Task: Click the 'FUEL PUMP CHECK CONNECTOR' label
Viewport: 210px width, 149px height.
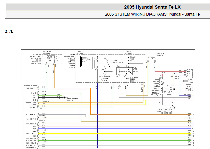Action: click(135, 79)
